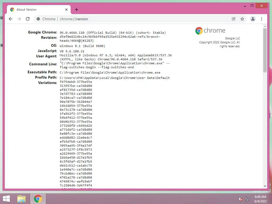
Task: Click the forward navigation arrow
Action: (19, 19)
